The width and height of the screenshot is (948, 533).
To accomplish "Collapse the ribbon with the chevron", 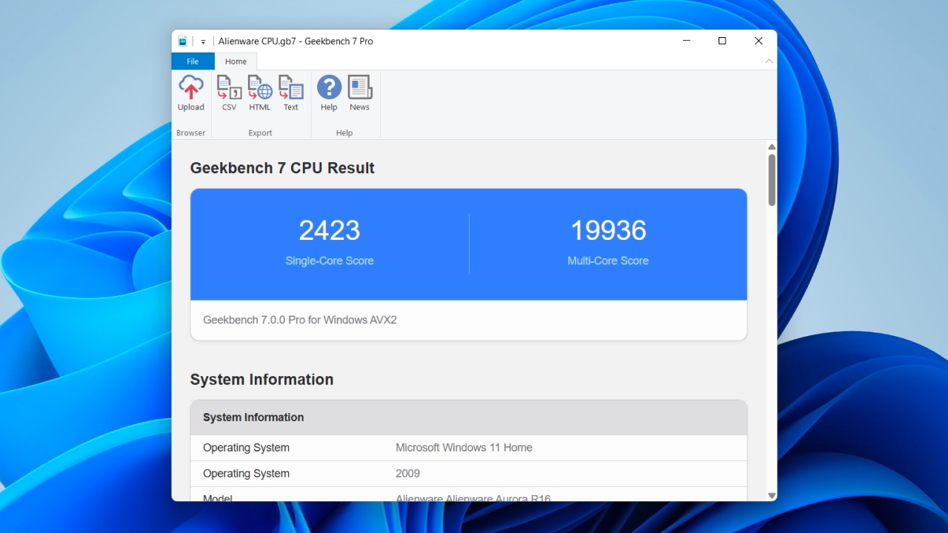I will [x=769, y=61].
